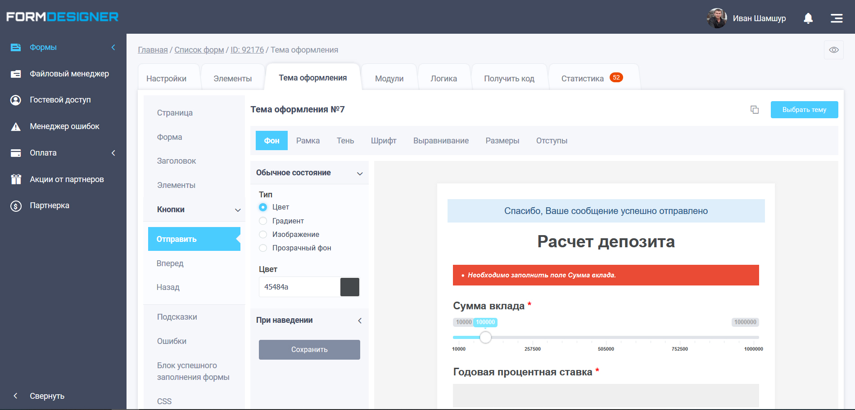The height and width of the screenshot is (410, 855).
Task: Open the notifications bell
Action: coord(808,18)
